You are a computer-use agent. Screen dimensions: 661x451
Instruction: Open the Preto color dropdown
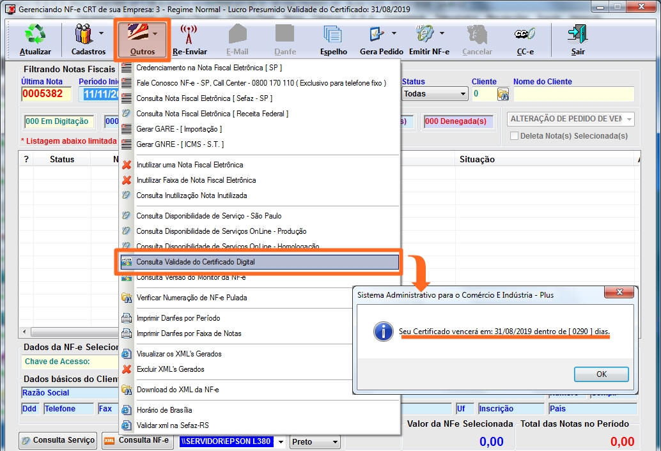pyautogui.click(x=334, y=441)
